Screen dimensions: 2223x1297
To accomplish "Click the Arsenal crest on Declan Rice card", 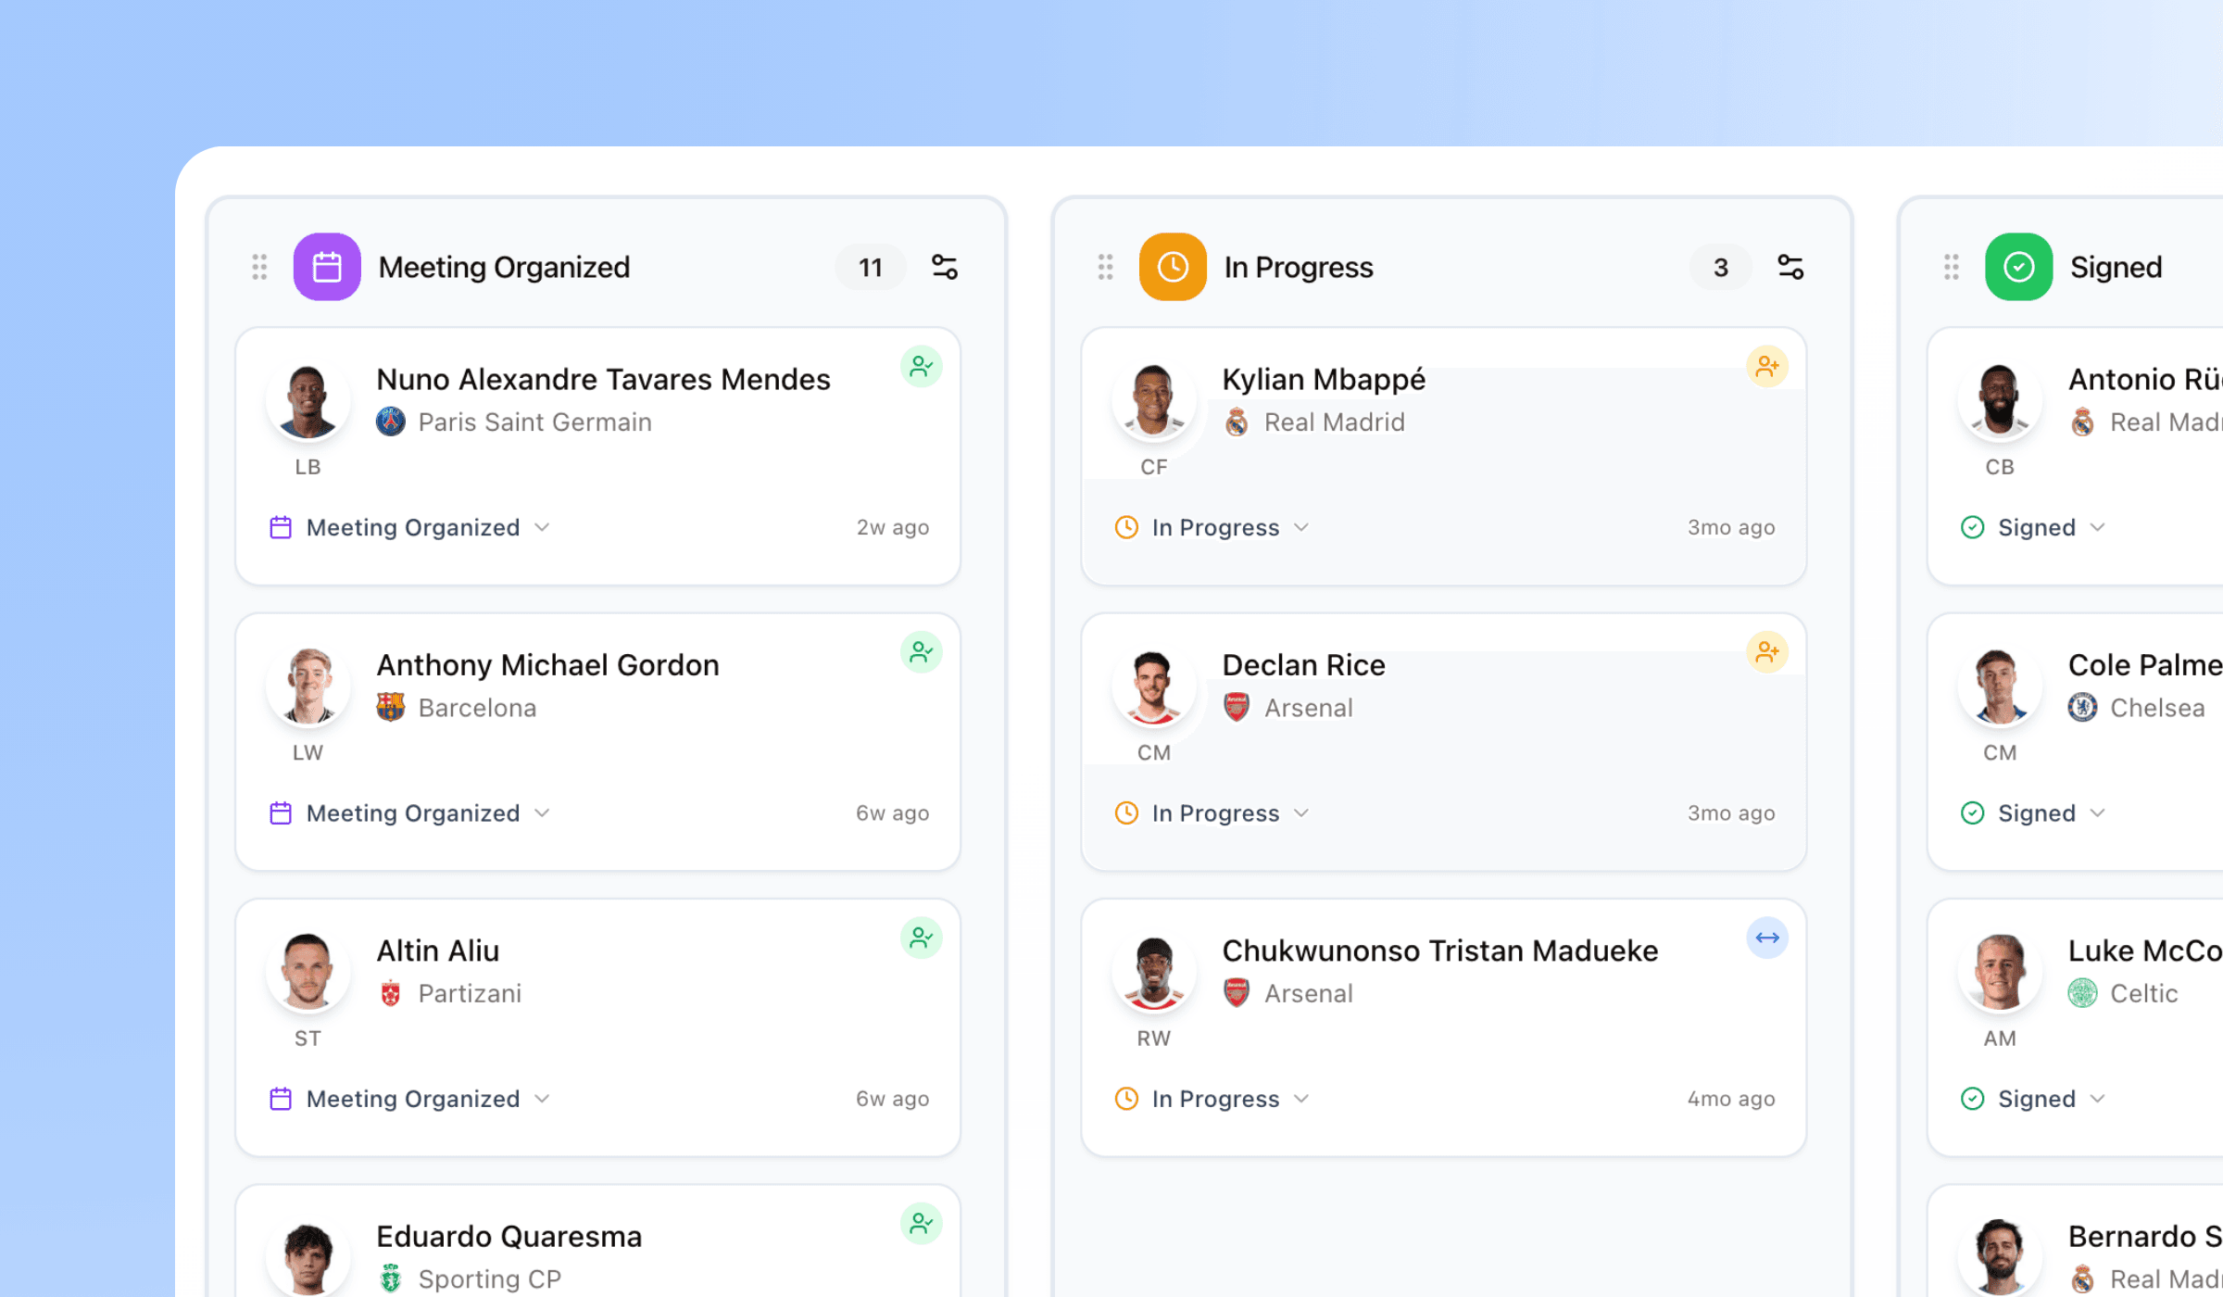I will pyautogui.click(x=1237, y=707).
